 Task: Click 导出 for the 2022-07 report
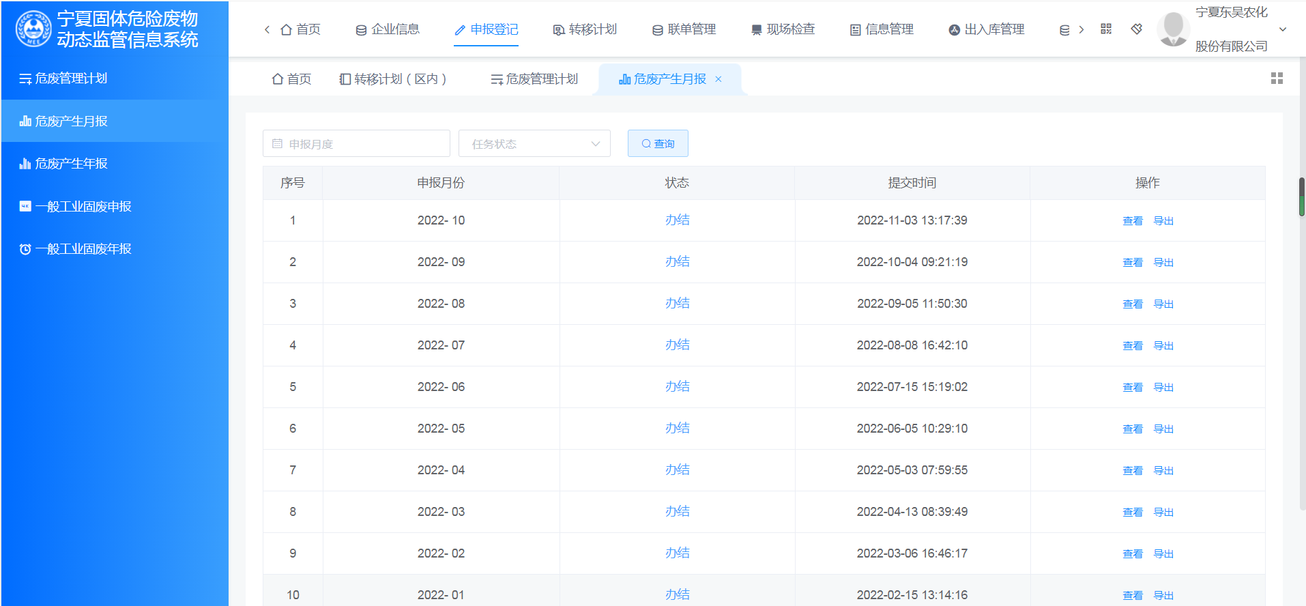tap(1163, 346)
